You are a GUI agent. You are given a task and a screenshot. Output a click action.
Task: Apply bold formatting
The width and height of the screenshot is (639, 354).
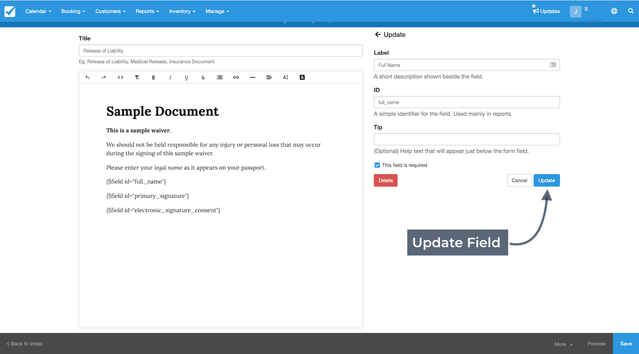point(153,78)
